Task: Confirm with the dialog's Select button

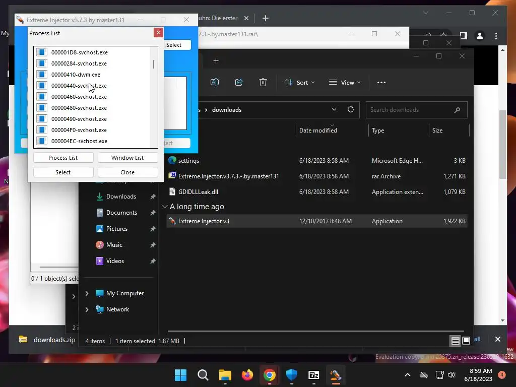Action: click(x=63, y=172)
